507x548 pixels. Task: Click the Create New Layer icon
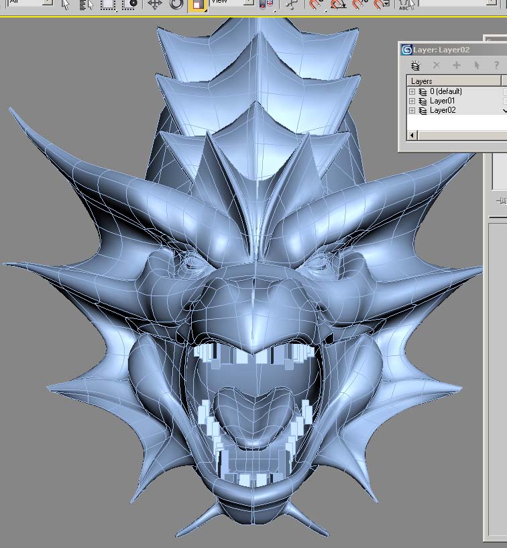(416, 65)
